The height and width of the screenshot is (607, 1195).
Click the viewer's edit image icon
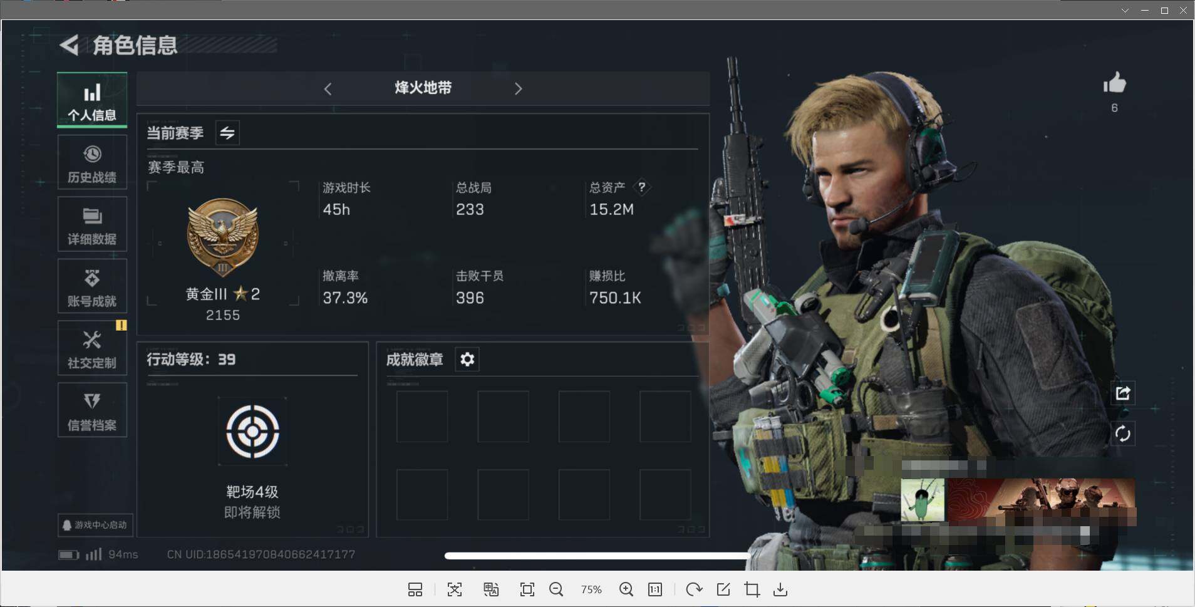[723, 589]
